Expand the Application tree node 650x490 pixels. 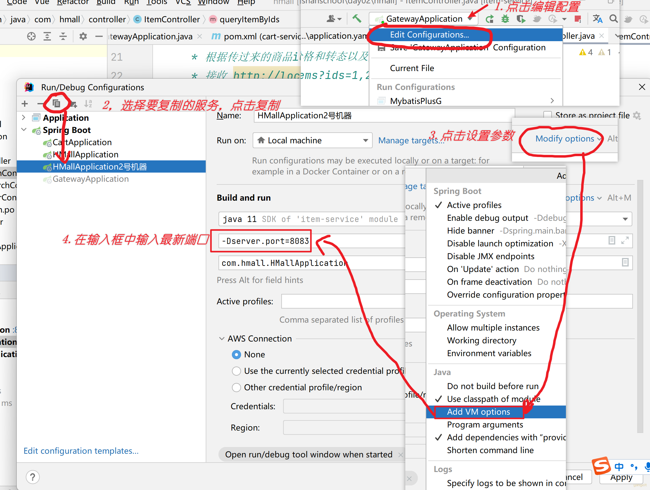tap(24, 117)
